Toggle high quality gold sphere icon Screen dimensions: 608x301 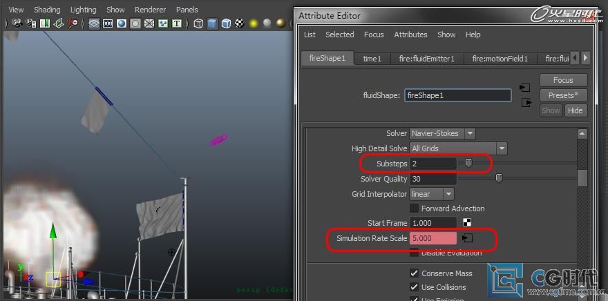pyautogui.click(x=281, y=23)
